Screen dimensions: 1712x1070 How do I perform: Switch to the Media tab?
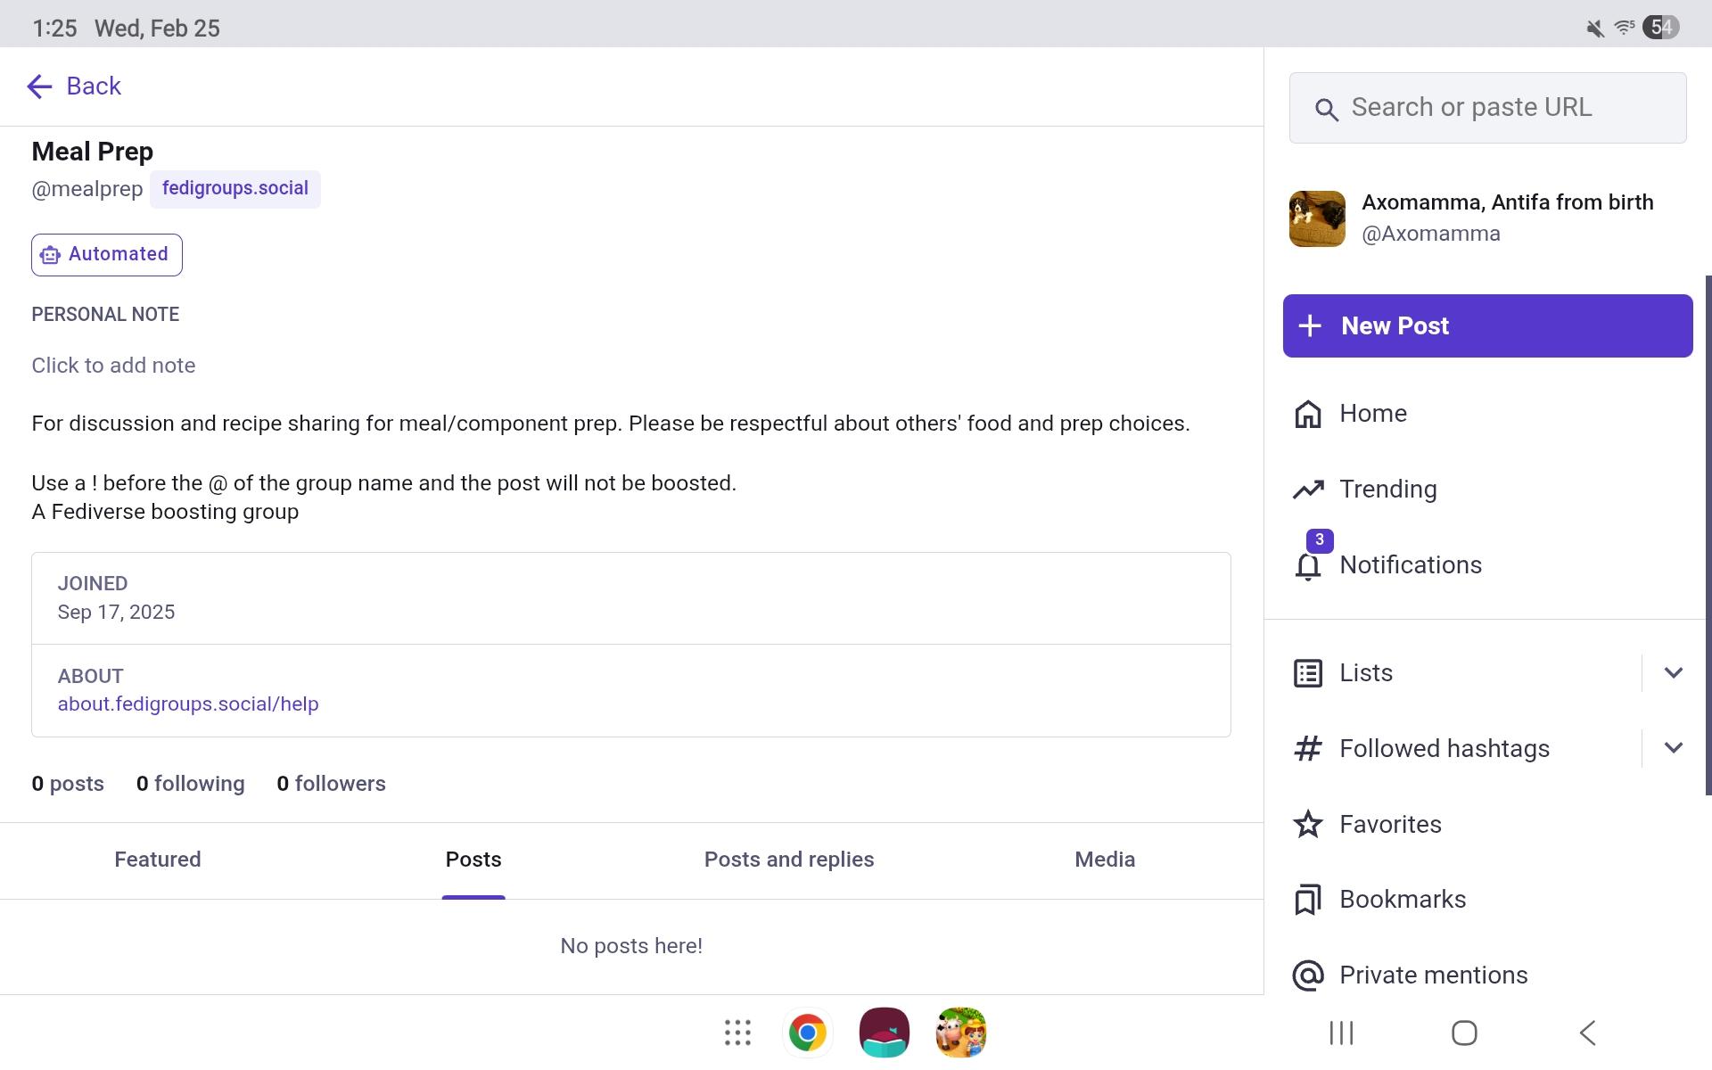pos(1105,860)
